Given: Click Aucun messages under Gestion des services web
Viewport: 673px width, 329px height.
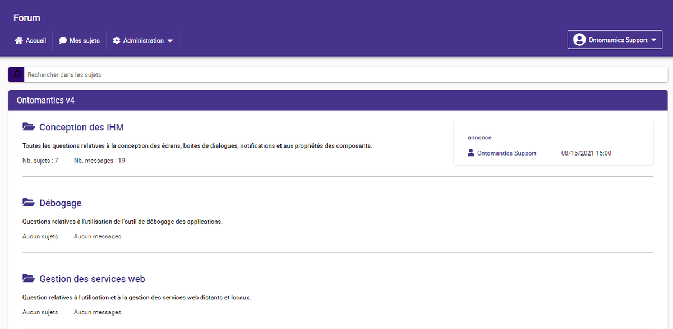Looking at the screenshot, I should coord(98,312).
